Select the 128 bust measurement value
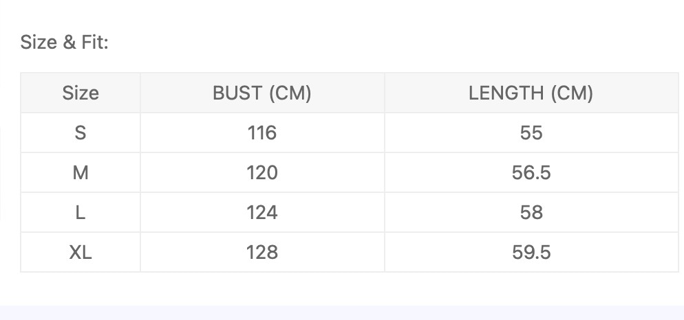 click(x=262, y=252)
